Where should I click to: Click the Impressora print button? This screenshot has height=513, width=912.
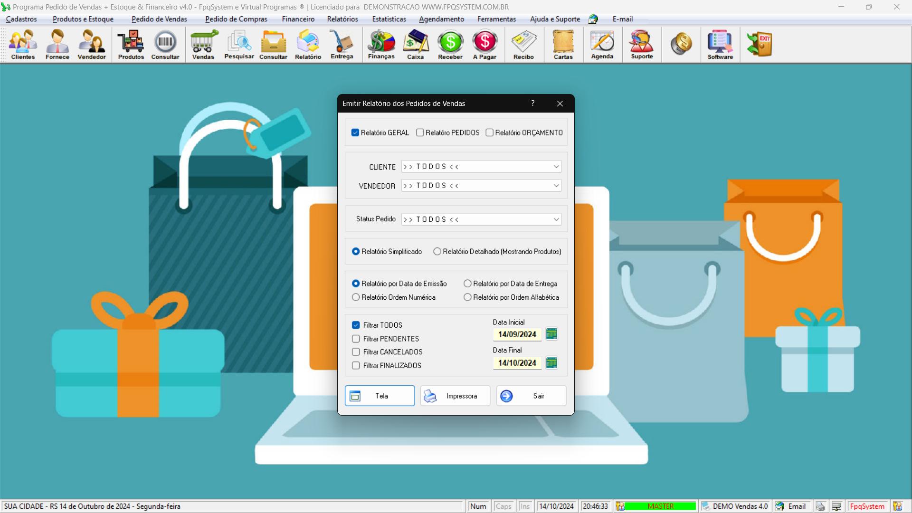pos(456,395)
